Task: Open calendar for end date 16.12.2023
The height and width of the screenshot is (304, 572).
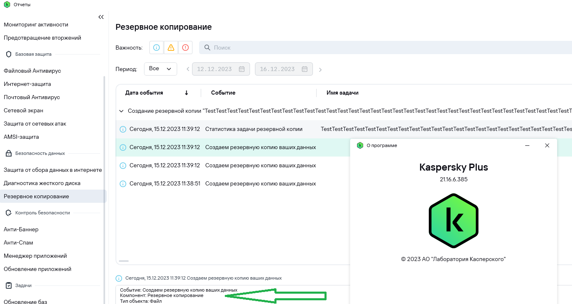Action: (x=305, y=69)
